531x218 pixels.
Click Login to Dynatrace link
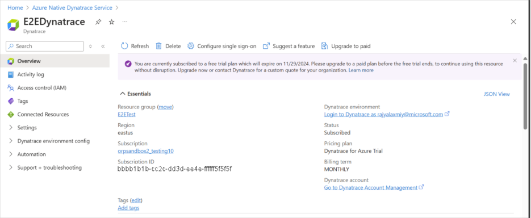click(383, 115)
